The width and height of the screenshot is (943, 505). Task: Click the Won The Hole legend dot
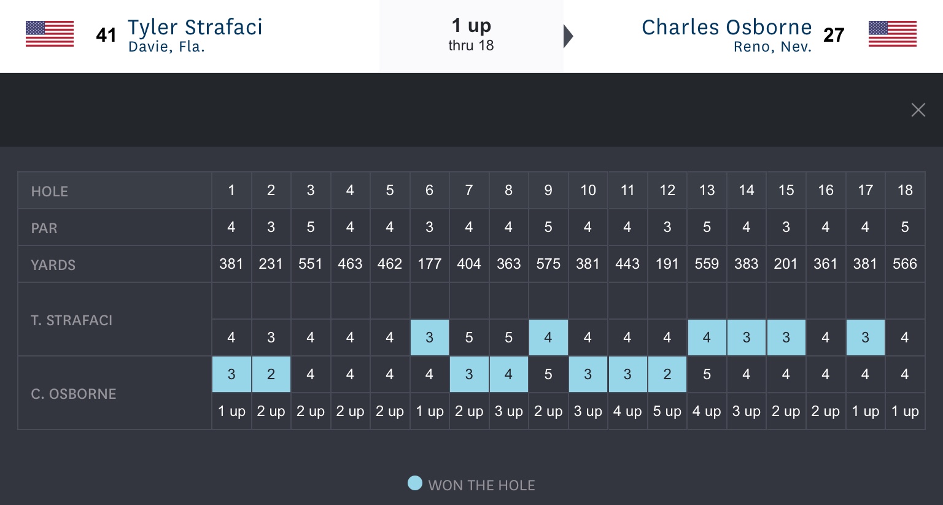[415, 484]
